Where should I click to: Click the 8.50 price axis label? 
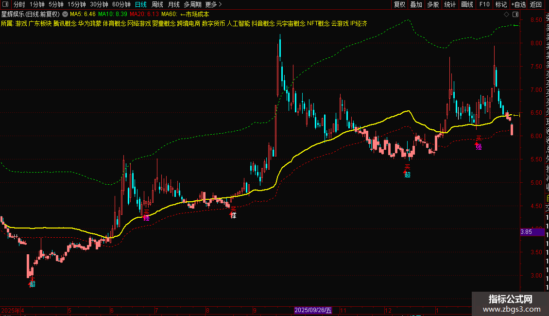coord(536,20)
